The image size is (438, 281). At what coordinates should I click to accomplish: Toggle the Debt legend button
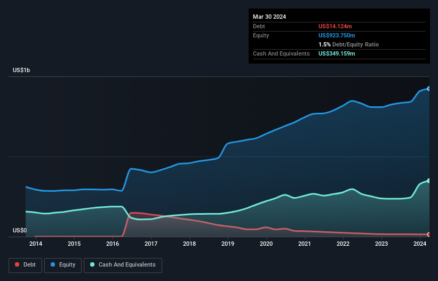pos(25,265)
